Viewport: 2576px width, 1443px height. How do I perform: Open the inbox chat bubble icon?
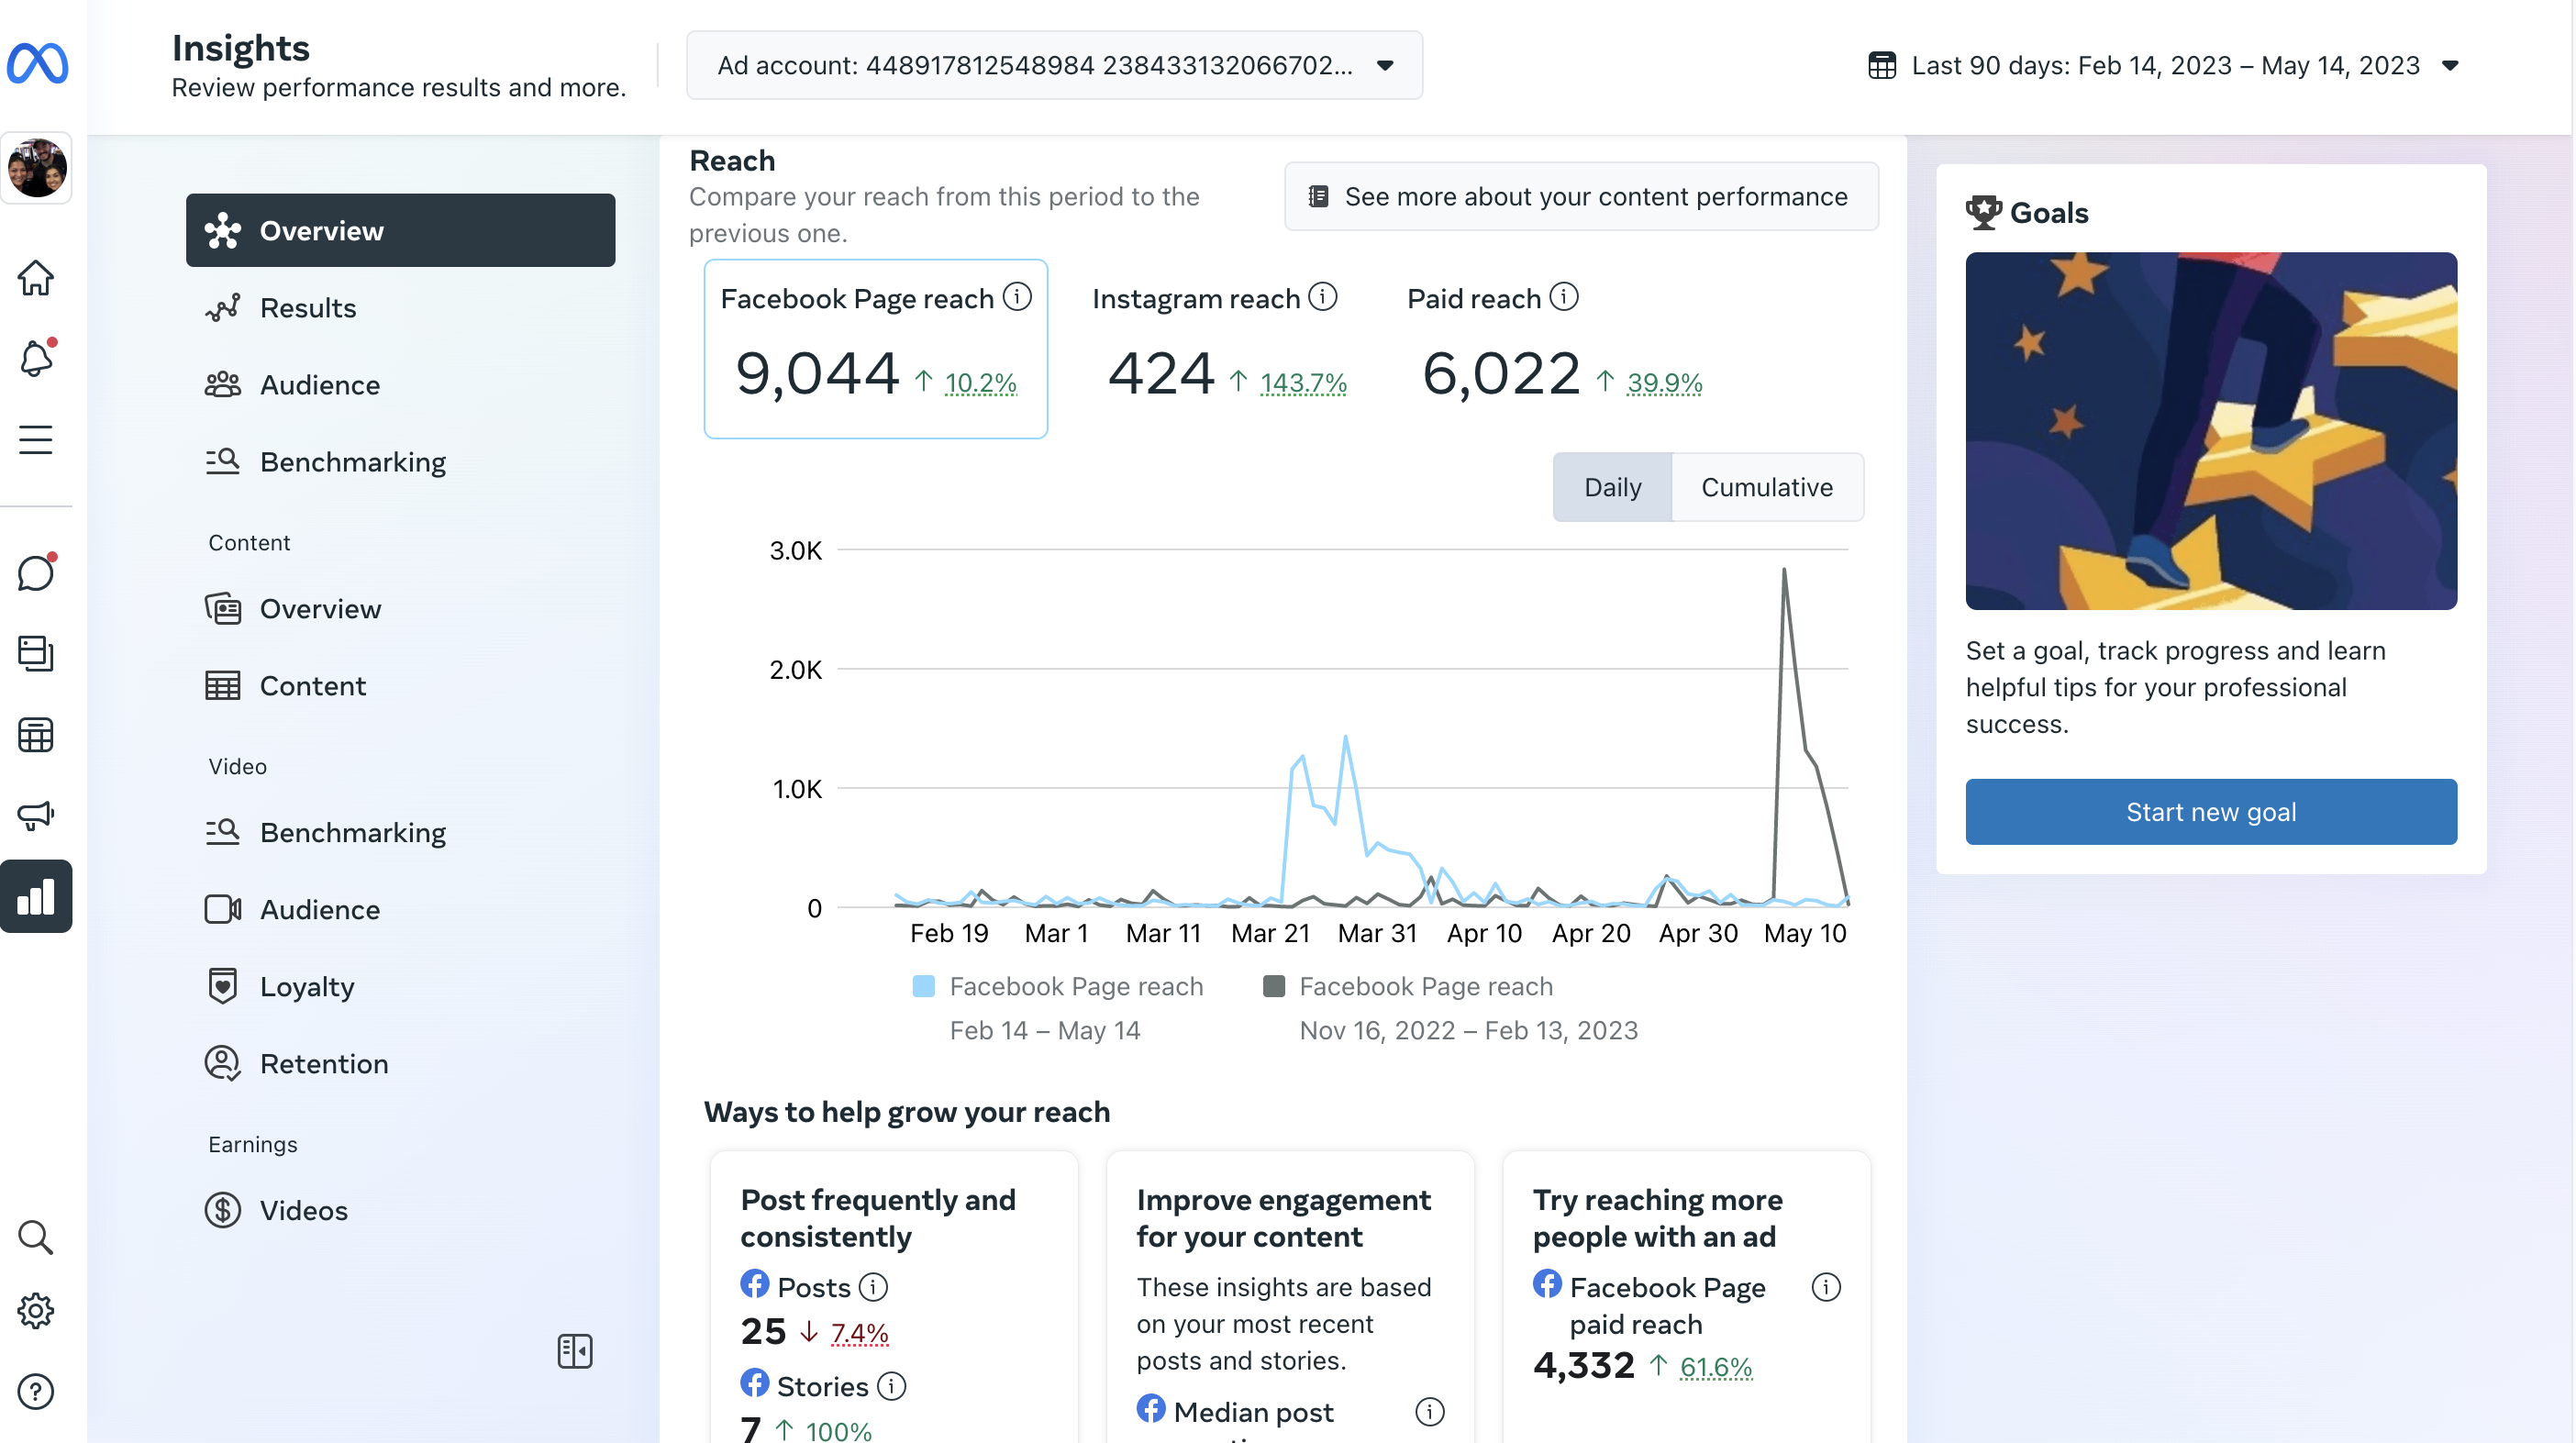[x=36, y=573]
